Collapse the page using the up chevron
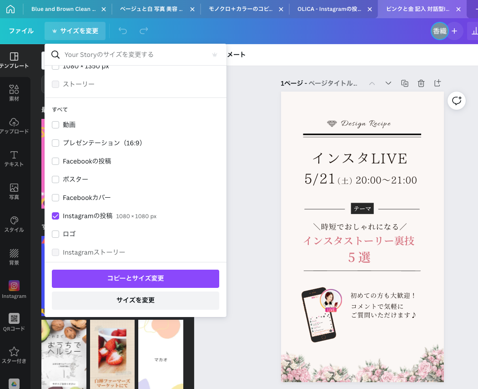The image size is (478, 389). click(372, 83)
